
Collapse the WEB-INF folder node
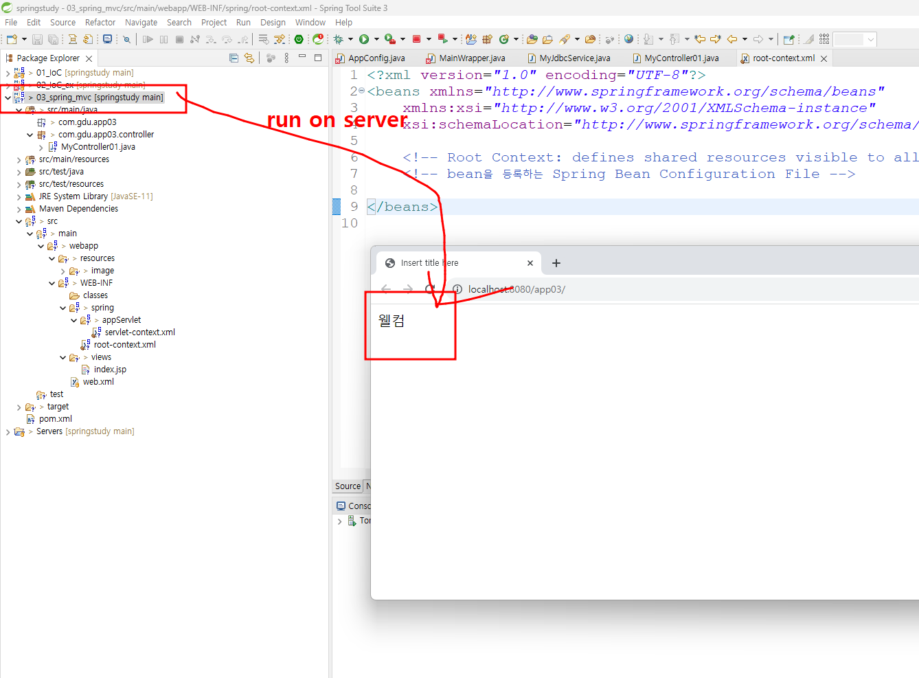point(52,283)
